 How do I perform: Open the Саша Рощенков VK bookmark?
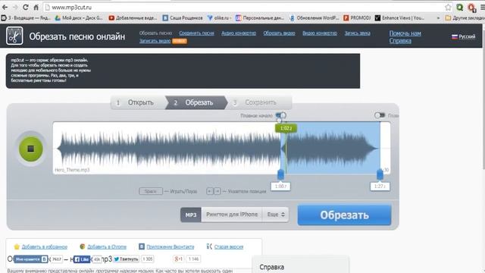(183, 18)
